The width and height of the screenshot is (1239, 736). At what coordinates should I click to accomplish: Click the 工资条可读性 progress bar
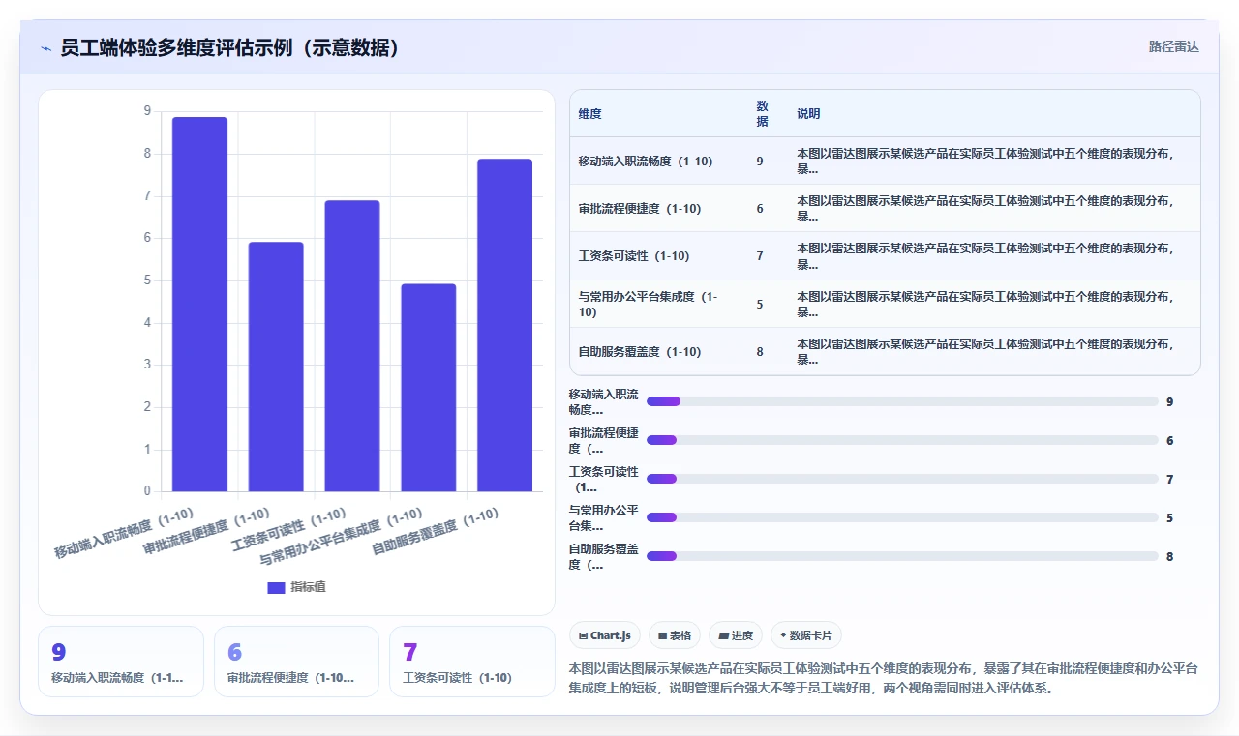point(902,479)
